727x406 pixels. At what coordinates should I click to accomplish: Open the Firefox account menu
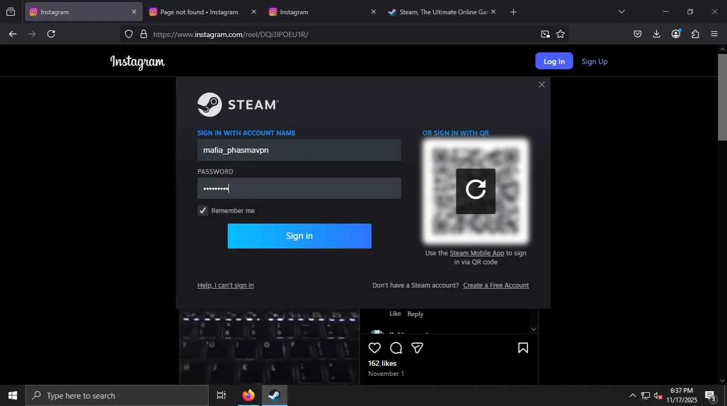coord(676,34)
